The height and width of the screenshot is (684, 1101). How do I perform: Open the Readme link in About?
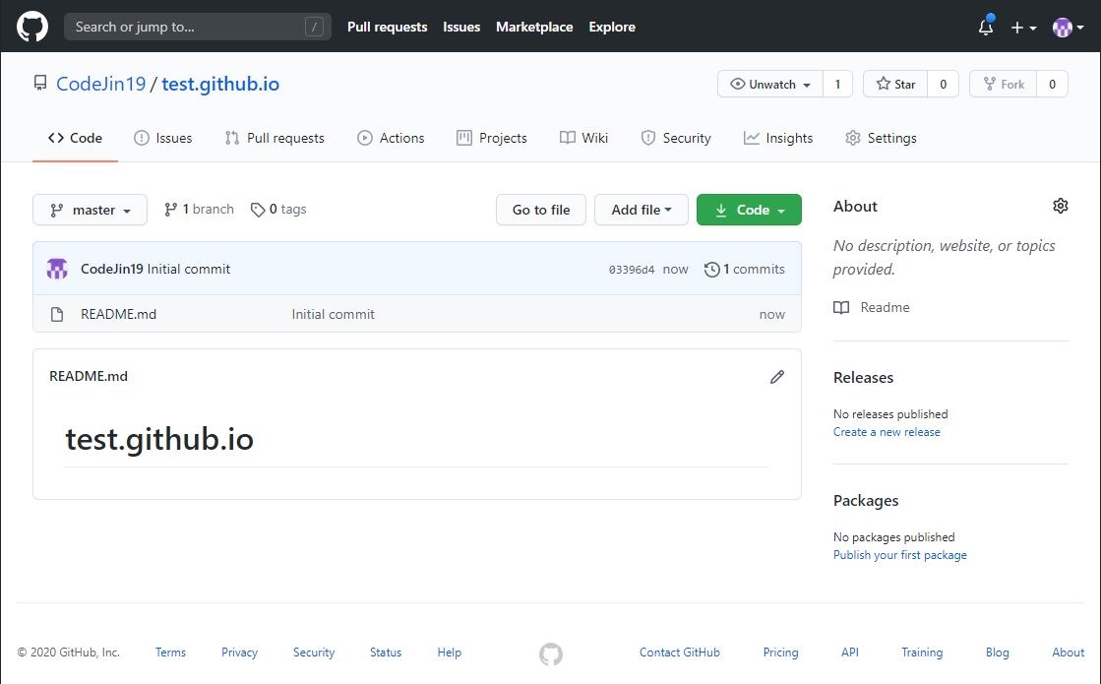pos(872,308)
